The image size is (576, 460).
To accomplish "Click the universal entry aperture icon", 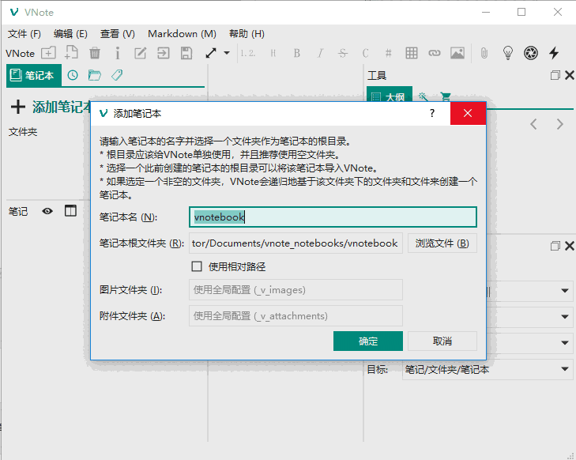I will point(531,53).
